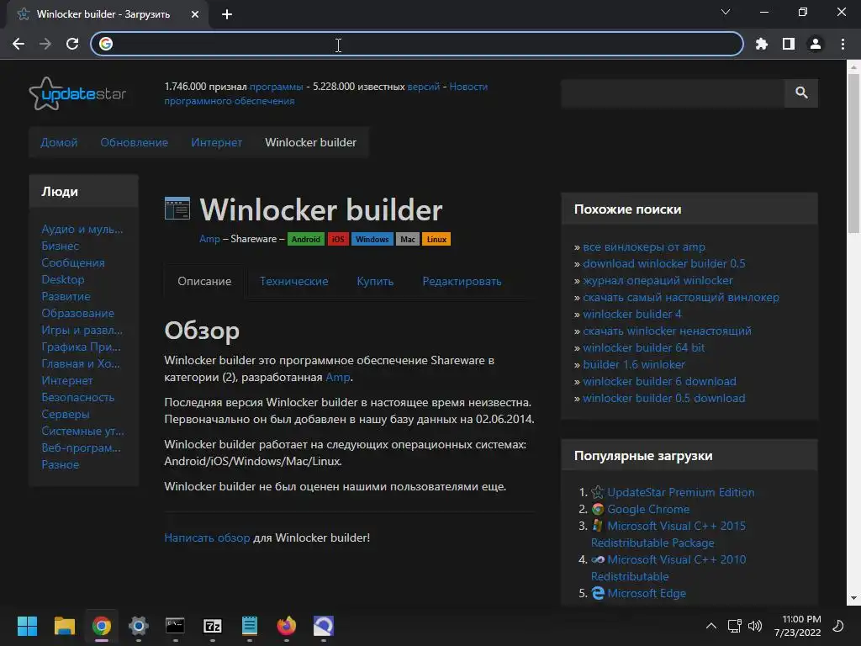
Task: Open Chrome's three-dot menu
Action: click(843, 44)
